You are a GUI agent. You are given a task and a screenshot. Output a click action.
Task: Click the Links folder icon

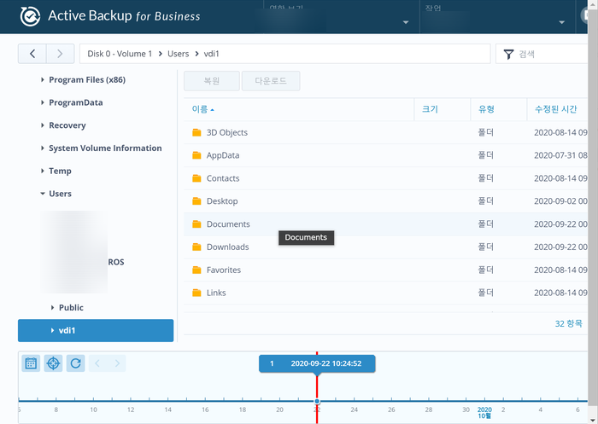pos(196,293)
